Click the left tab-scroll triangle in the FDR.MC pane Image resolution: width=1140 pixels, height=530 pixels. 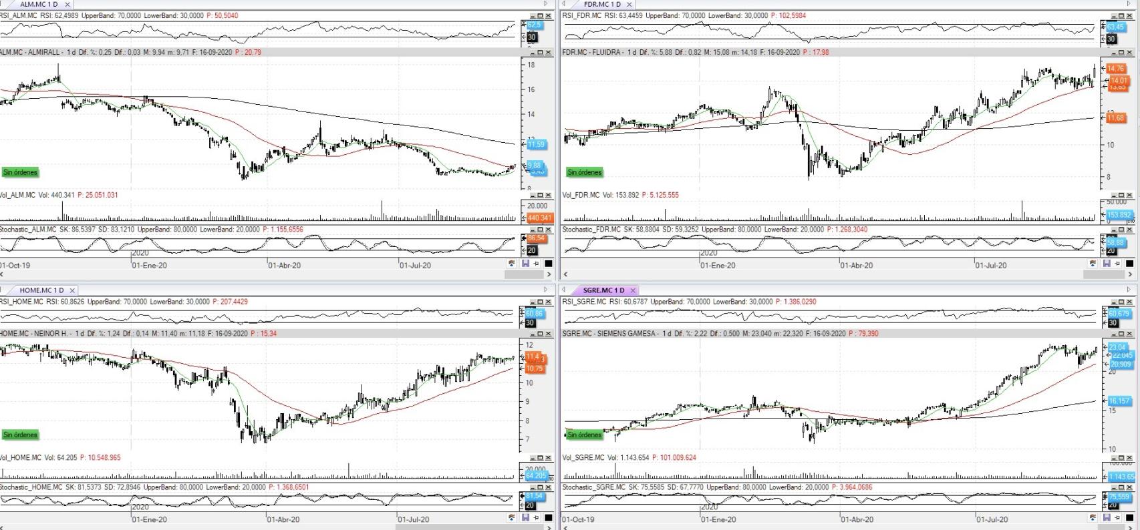(563, 3)
